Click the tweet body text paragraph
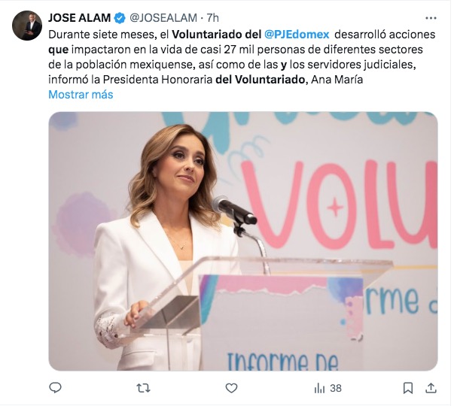Screen dimensions: 454x406 click(242, 57)
